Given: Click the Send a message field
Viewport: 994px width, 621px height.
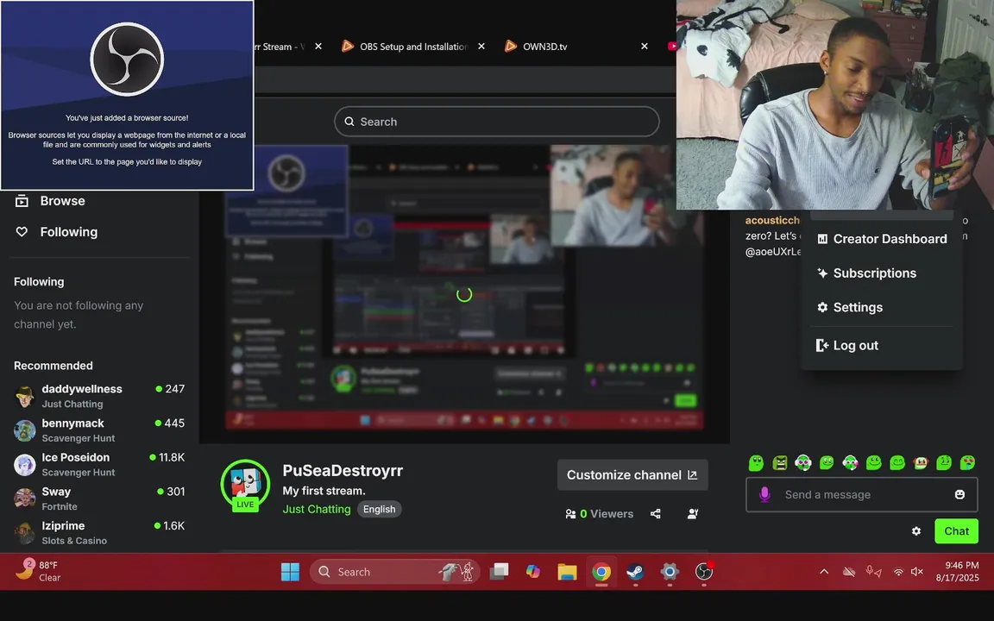Looking at the screenshot, I should coord(861,494).
